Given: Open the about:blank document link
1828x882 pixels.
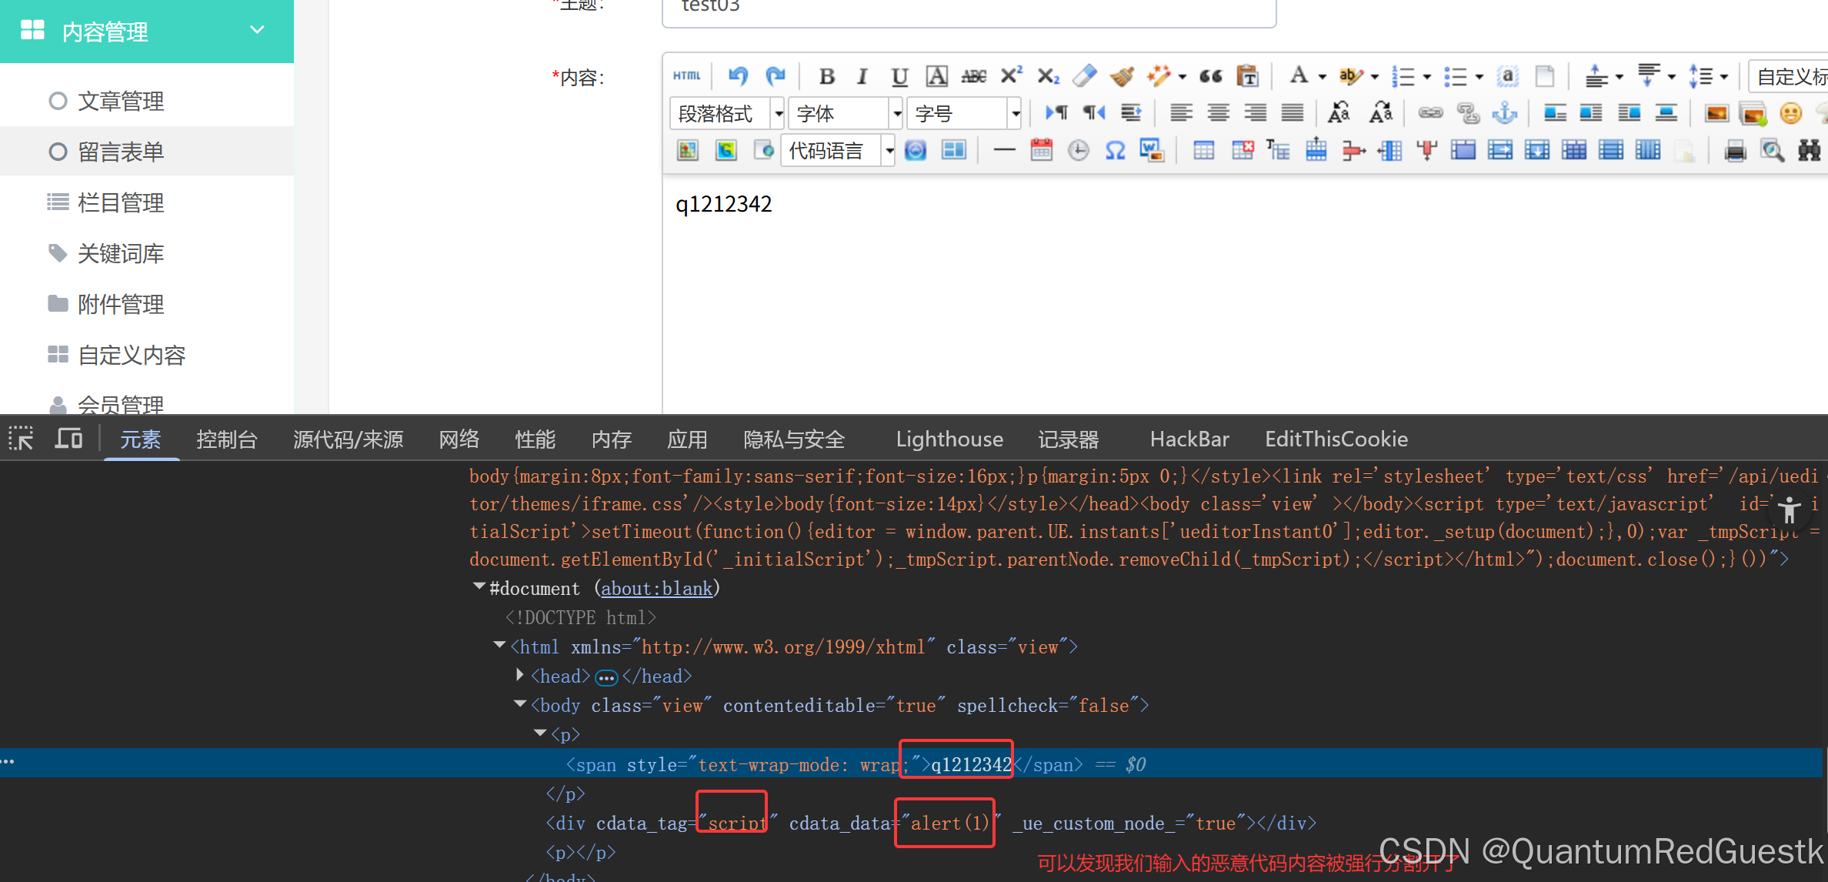Looking at the screenshot, I should pyautogui.click(x=656, y=589).
